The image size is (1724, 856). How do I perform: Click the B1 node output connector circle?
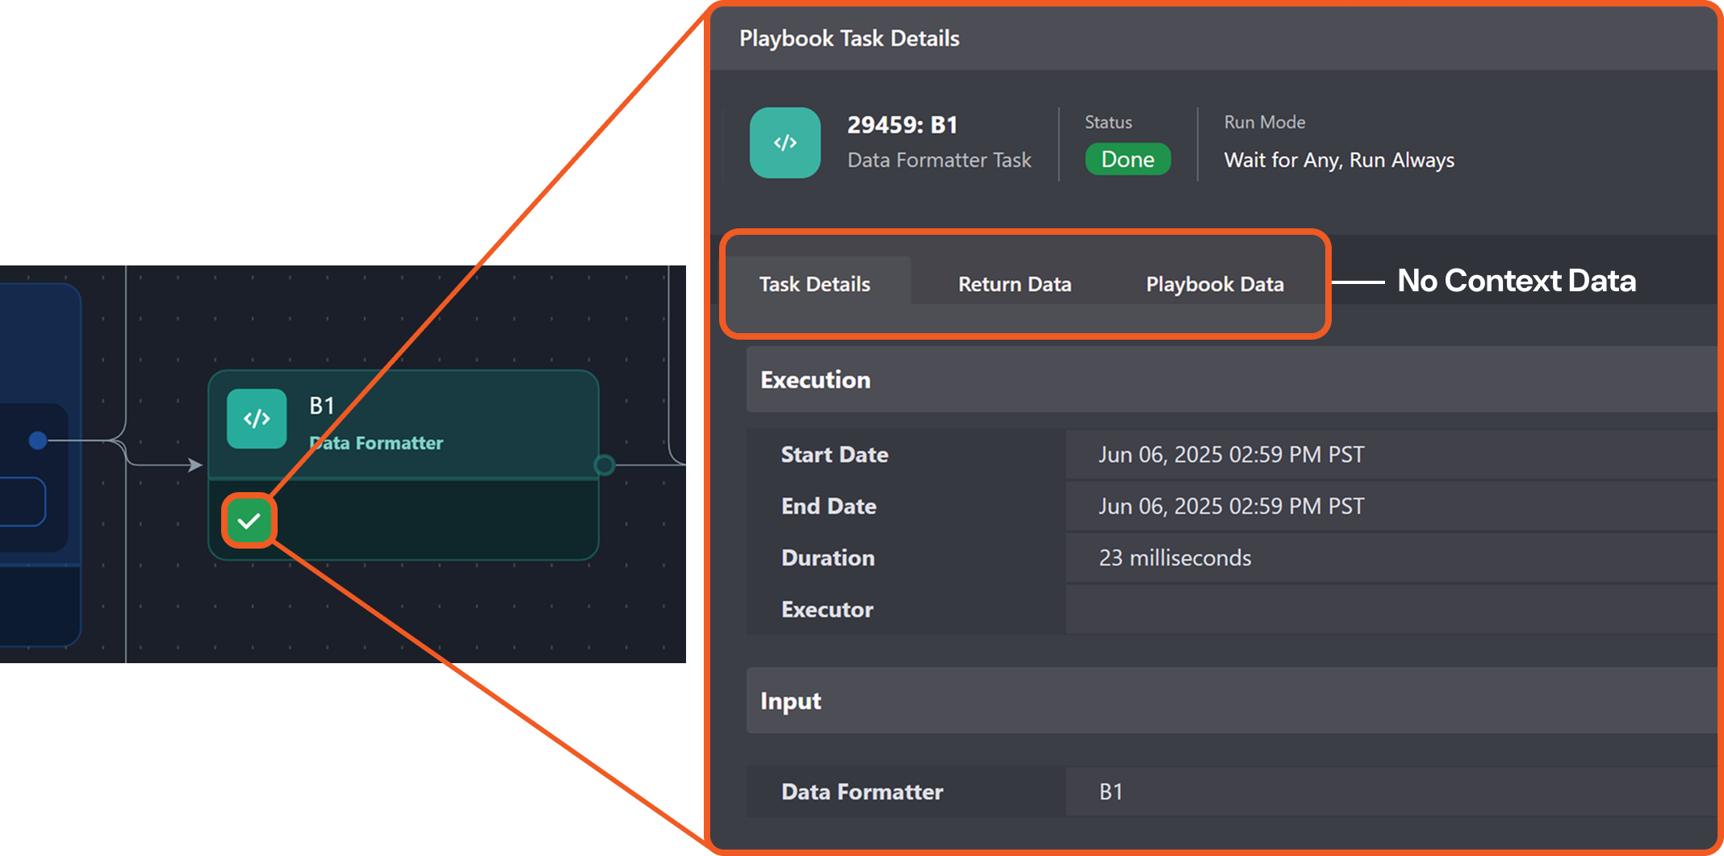pos(604,465)
